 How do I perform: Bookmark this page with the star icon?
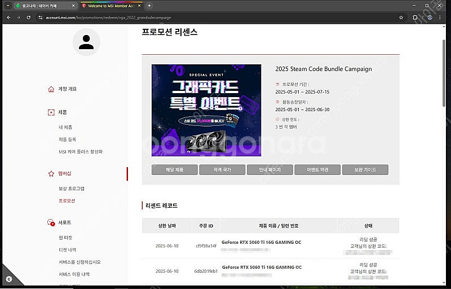401,17
